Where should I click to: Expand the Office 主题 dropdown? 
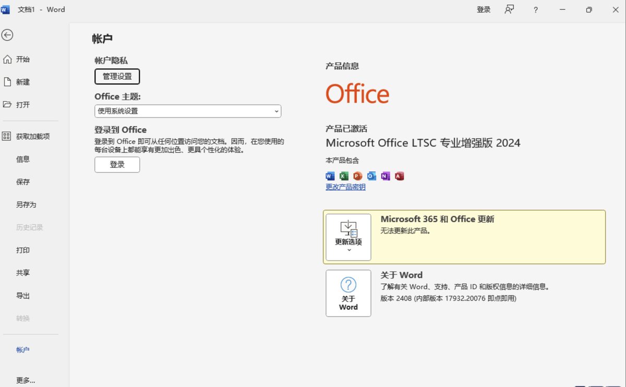pos(188,111)
